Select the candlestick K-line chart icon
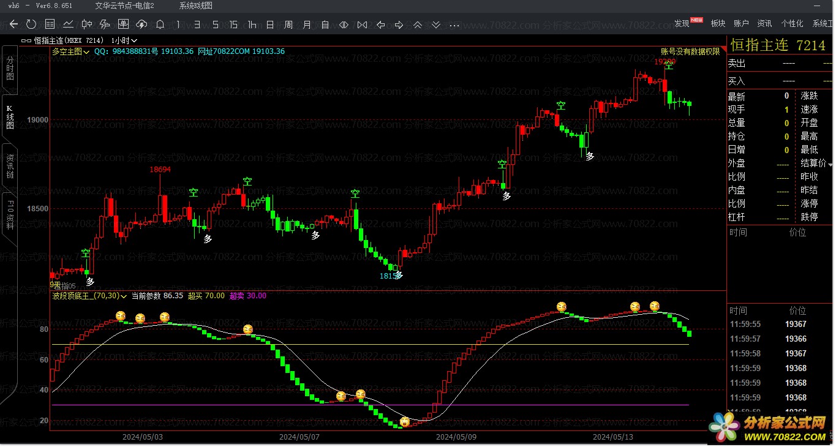836x447 pixels. [87, 24]
